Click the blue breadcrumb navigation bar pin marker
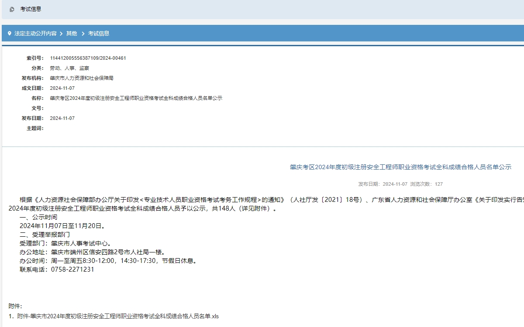This screenshot has height=327, width=524. 9,33
